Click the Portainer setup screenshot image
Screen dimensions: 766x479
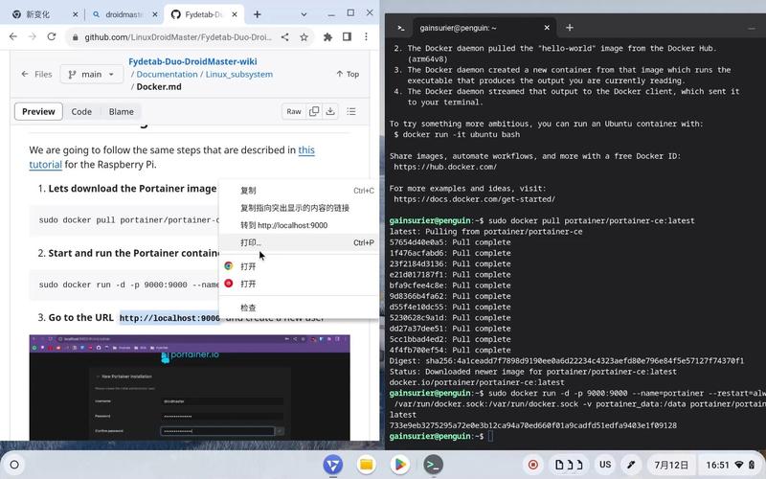point(190,388)
